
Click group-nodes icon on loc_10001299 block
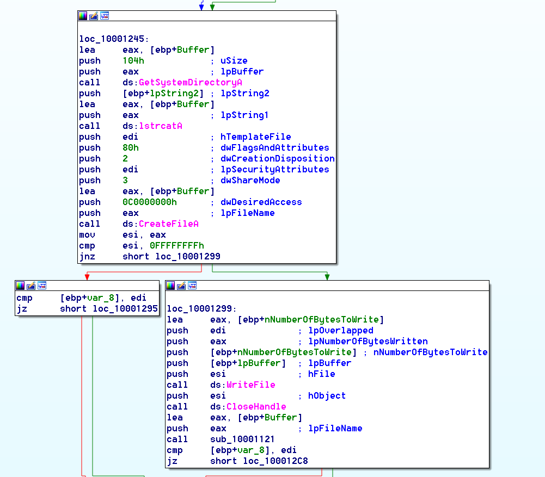coord(192,286)
